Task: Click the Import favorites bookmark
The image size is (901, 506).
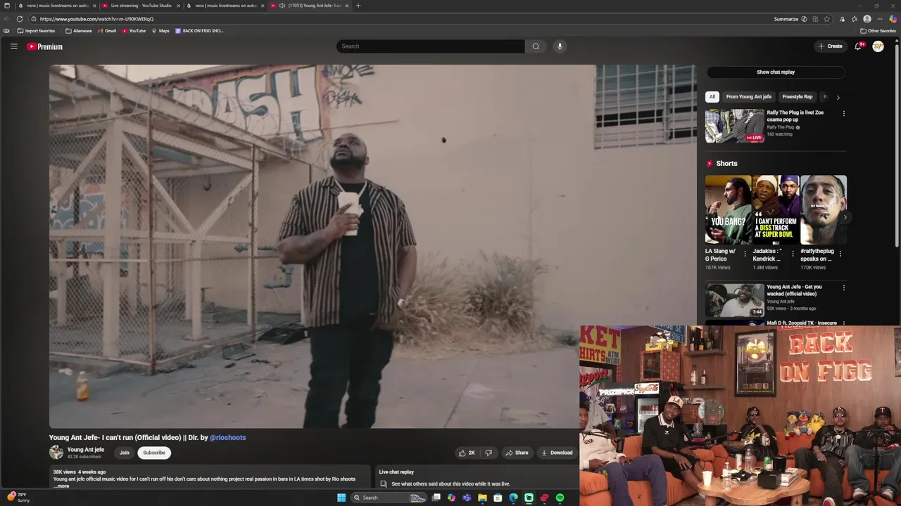Action: point(37,31)
